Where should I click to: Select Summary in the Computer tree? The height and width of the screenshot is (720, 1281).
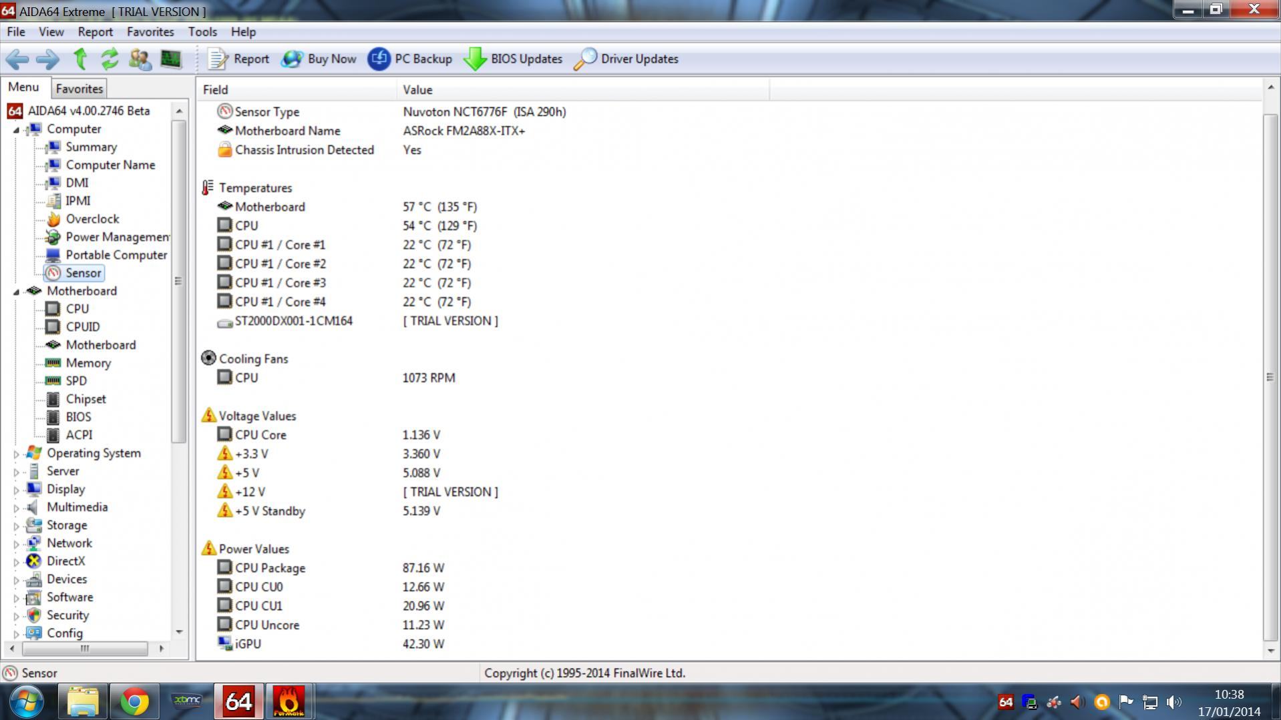pos(91,147)
